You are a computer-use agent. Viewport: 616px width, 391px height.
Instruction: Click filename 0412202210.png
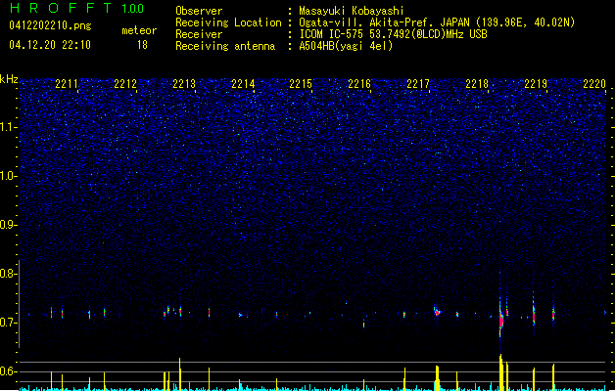coord(50,26)
